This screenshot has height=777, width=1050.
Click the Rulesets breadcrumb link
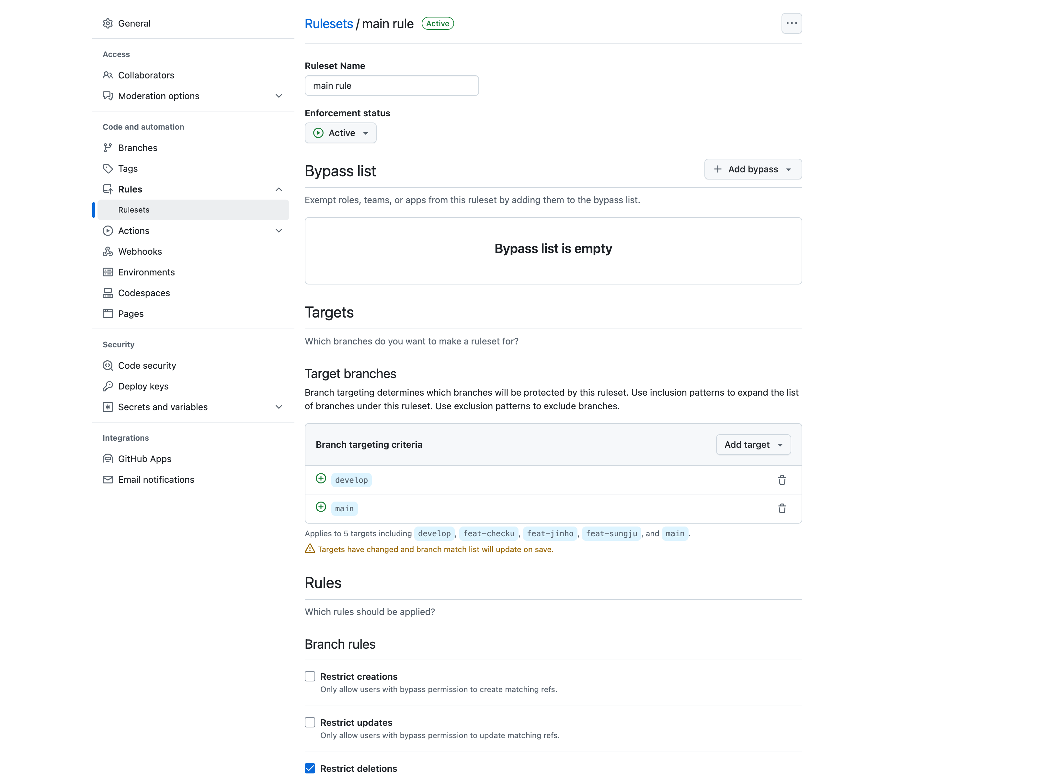coord(328,24)
